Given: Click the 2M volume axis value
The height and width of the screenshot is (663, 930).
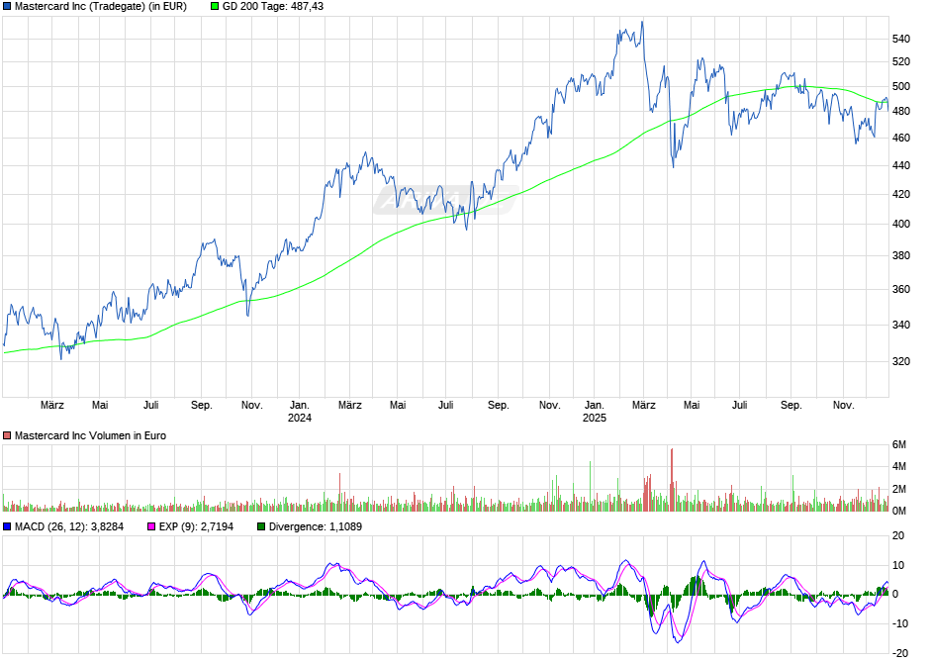Looking at the screenshot, I should (x=899, y=489).
